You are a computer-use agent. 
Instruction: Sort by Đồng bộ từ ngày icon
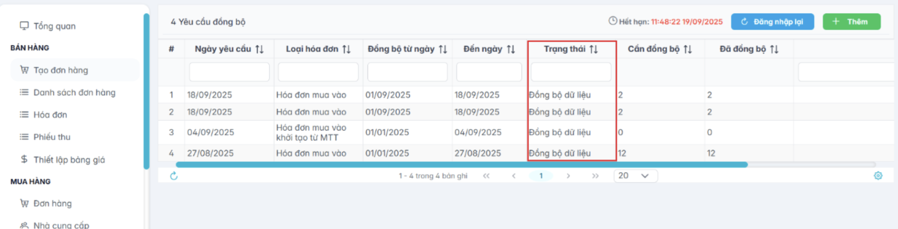pos(443,49)
